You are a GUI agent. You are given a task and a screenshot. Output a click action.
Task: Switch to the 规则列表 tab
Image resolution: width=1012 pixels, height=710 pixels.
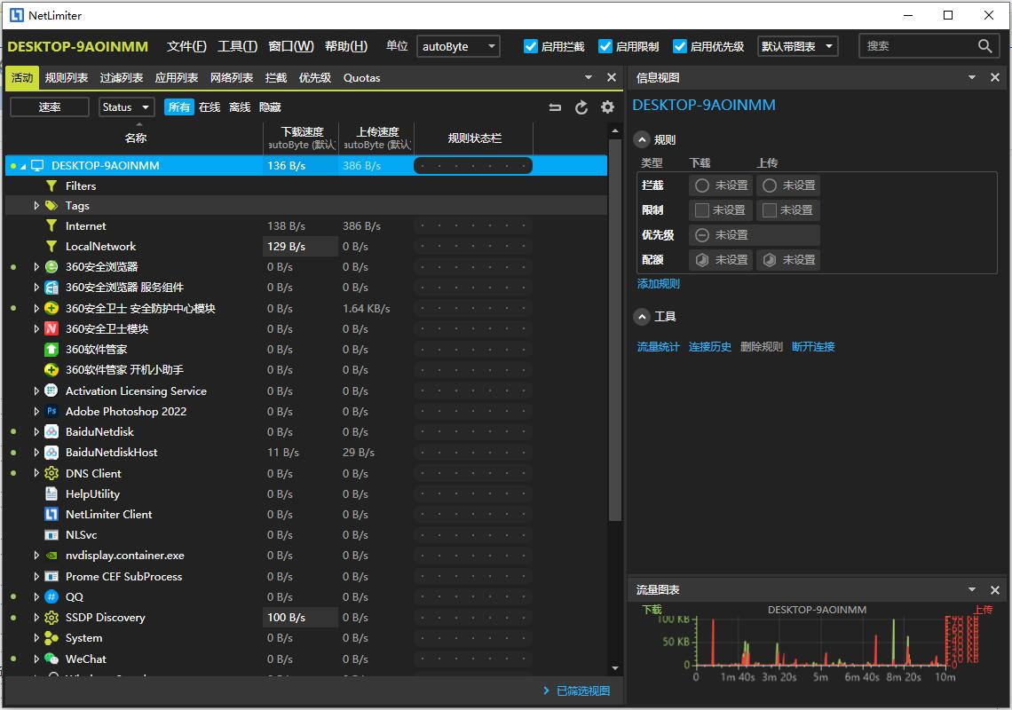click(x=66, y=77)
